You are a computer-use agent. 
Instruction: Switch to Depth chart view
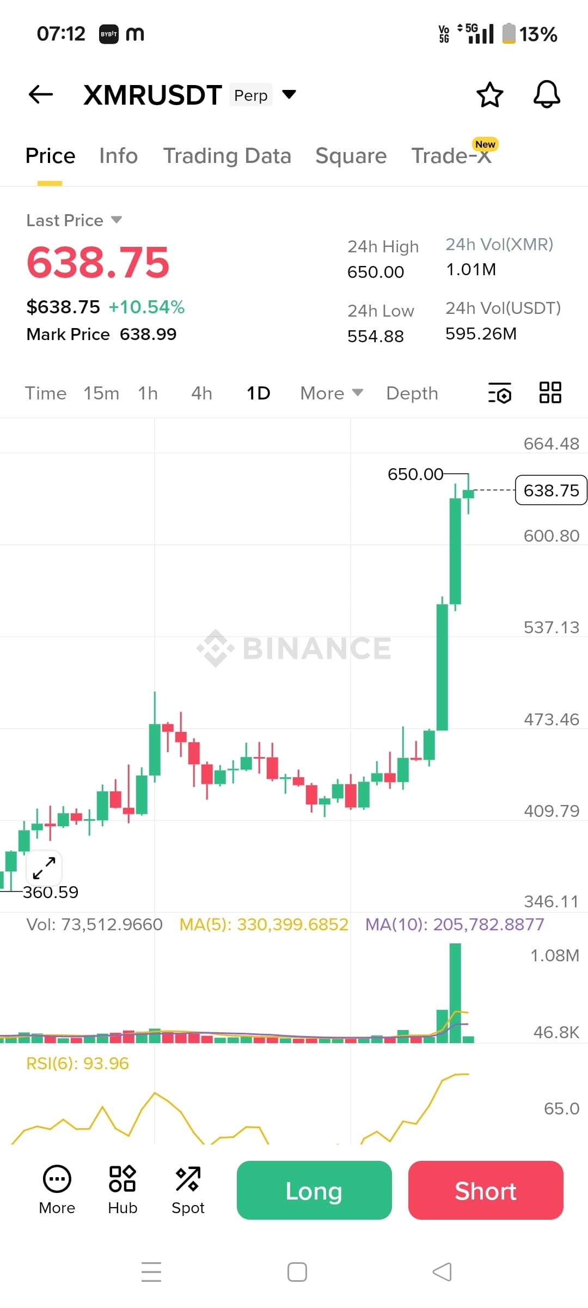412,393
